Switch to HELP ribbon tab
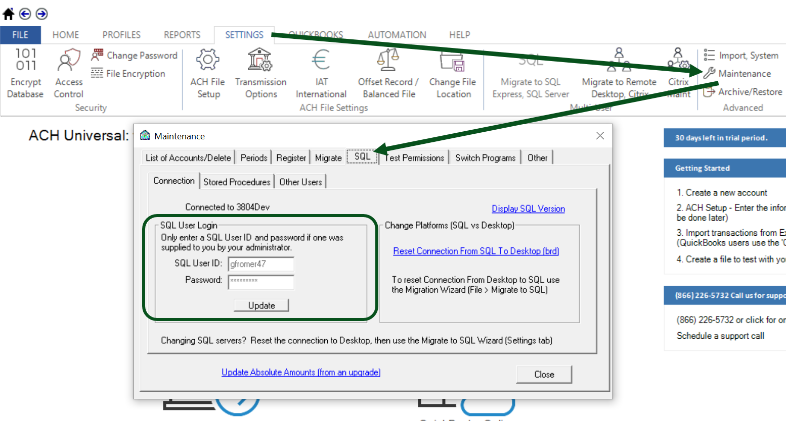This screenshot has width=786, height=421. (x=460, y=35)
